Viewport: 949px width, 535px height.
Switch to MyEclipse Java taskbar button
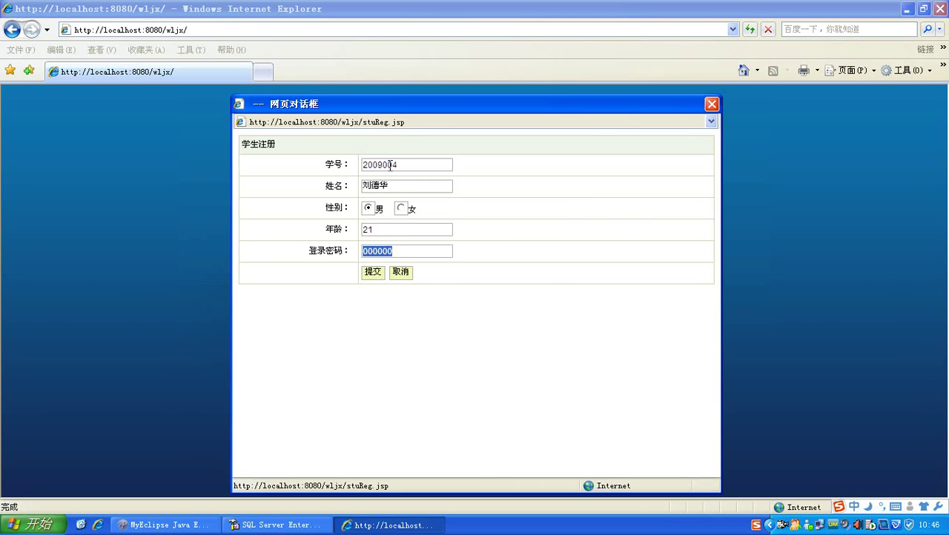pos(167,525)
